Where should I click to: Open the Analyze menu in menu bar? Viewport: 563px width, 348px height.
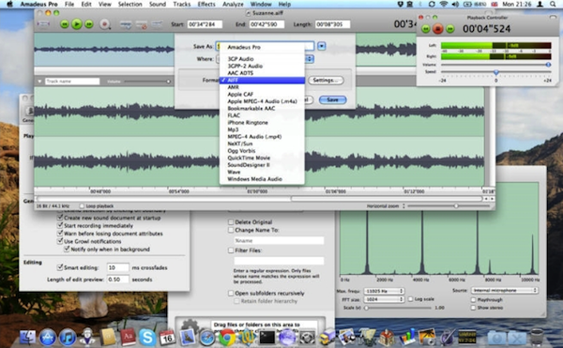tap(233, 4)
